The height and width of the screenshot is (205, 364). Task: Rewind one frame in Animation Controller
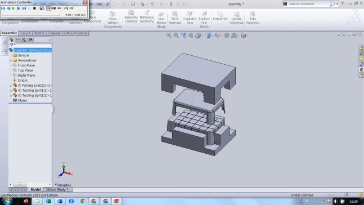tap(8, 8)
